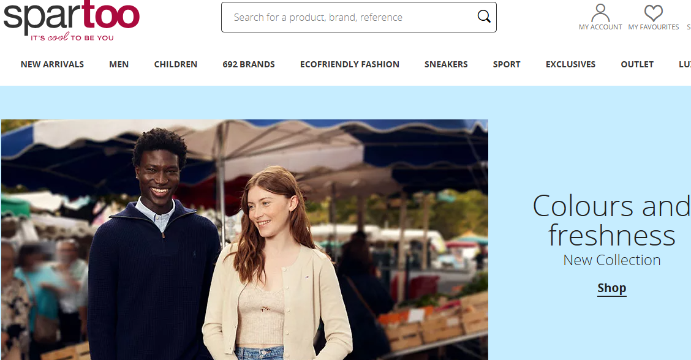Focus the product search input field
This screenshot has width=691, height=360.
pyautogui.click(x=349, y=17)
